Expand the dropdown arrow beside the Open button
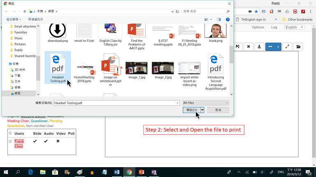Viewport: 316px width, 177px height. (202, 110)
